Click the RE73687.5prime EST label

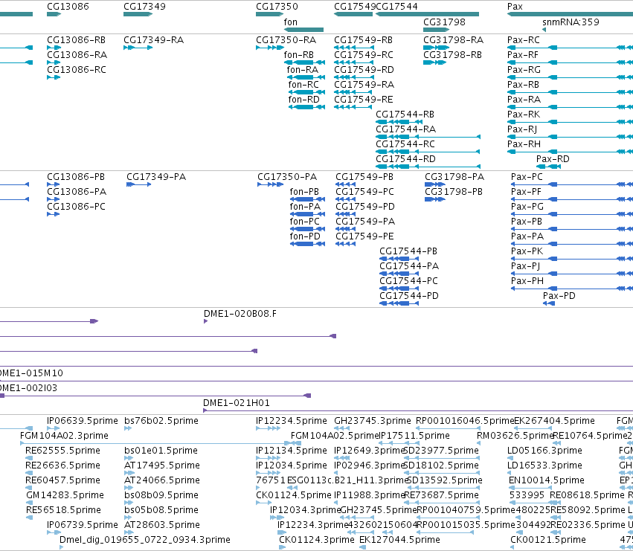pos(441,495)
